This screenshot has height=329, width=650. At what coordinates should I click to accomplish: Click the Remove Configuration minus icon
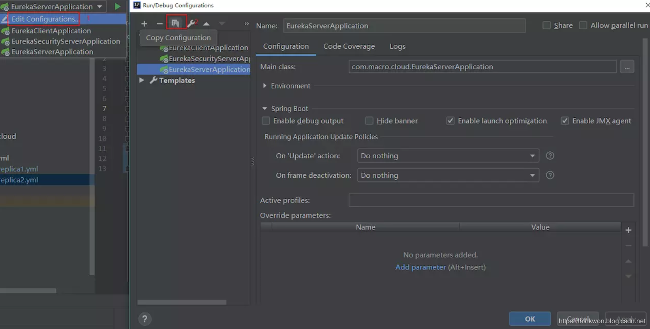159,24
